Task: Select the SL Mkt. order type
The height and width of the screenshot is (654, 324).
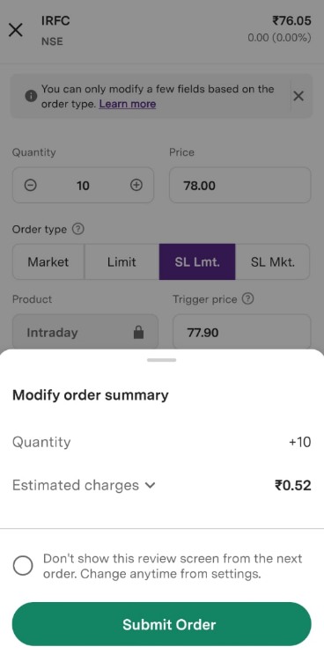Action: click(x=273, y=262)
